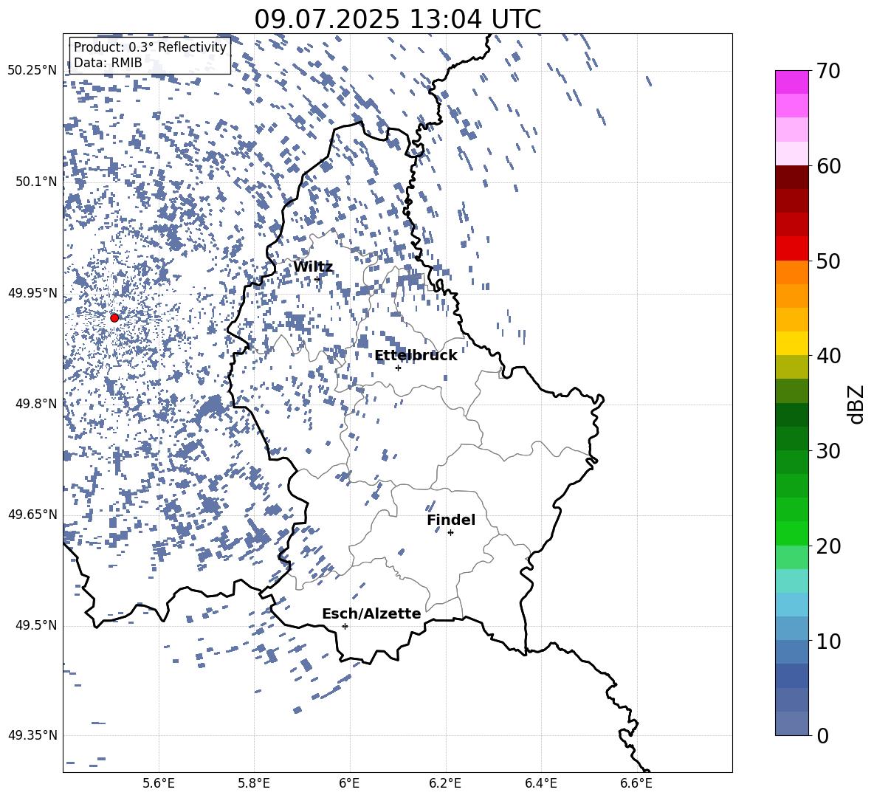Click the 50.1°N latitude label
Image resolution: width=874 pixels, height=798 pixels.
36,182
